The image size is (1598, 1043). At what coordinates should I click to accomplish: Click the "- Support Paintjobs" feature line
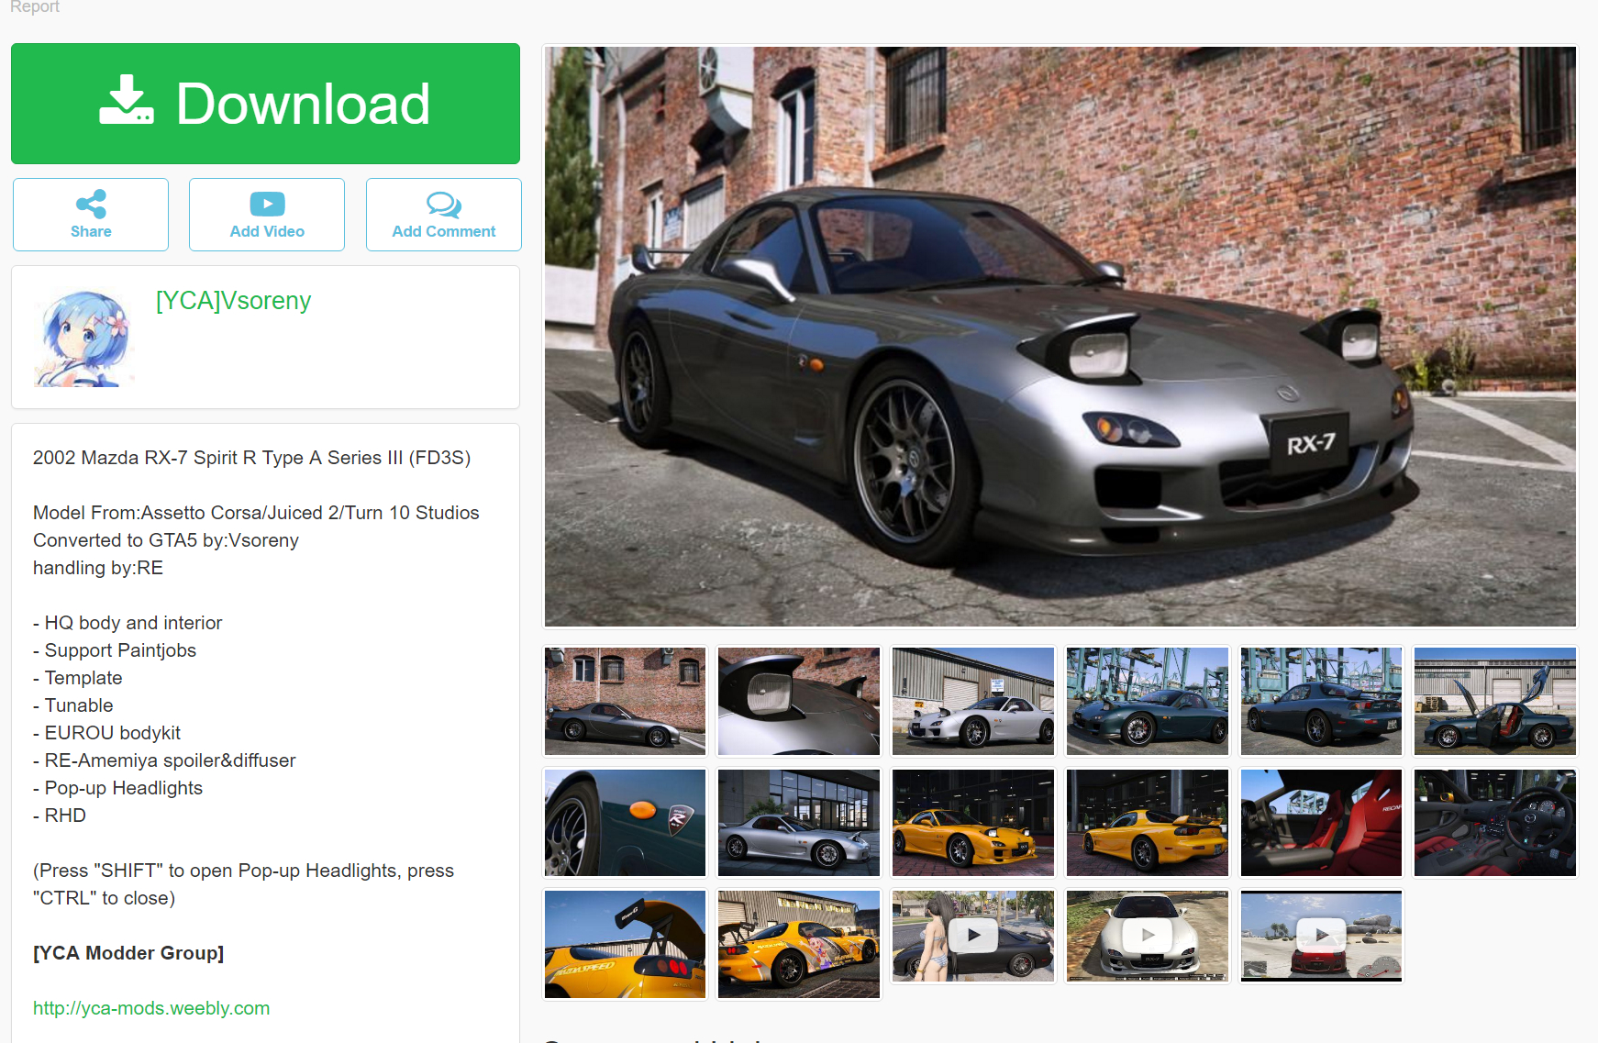tap(115, 650)
